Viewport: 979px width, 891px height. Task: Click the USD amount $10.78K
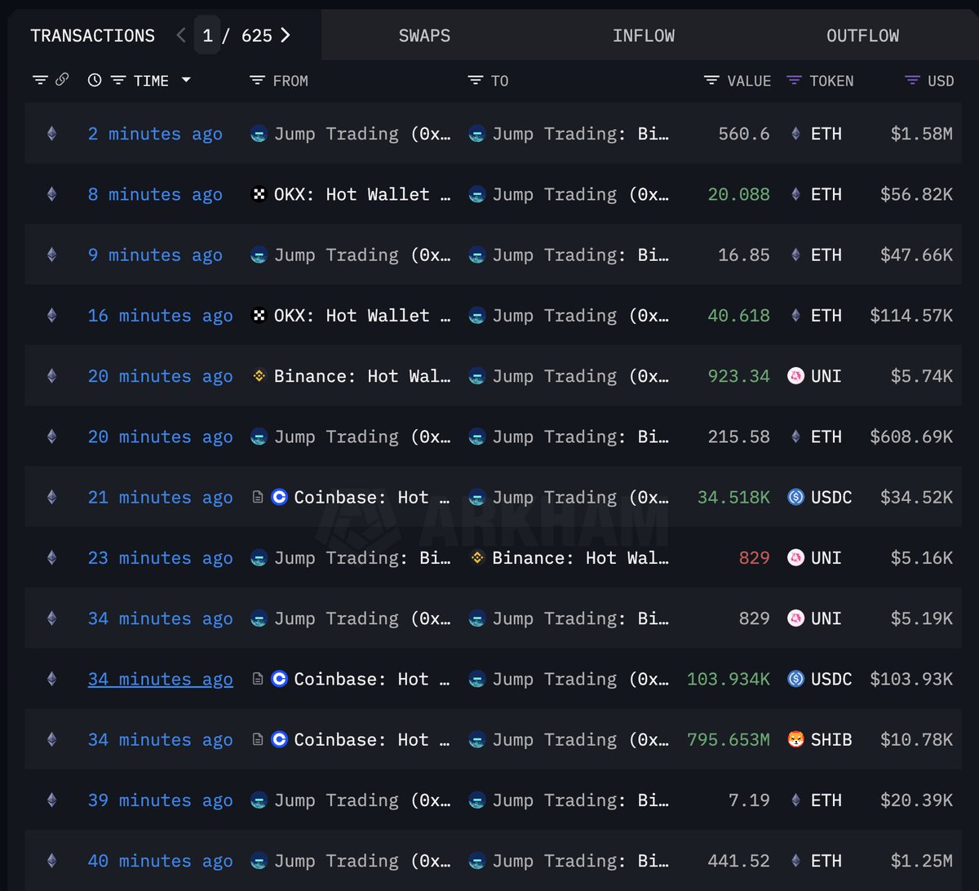[x=916, y=739]
